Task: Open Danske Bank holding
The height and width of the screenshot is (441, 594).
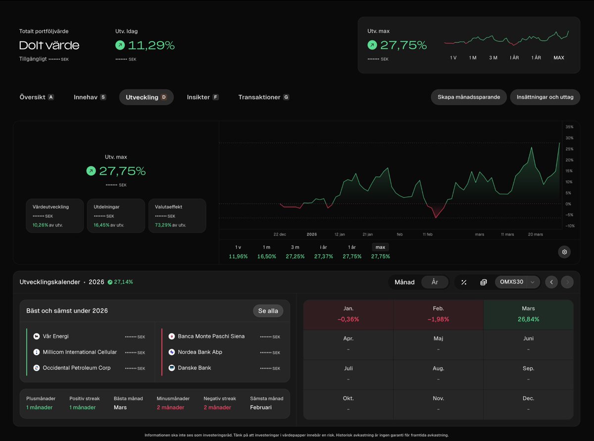Action: [224, 368]
